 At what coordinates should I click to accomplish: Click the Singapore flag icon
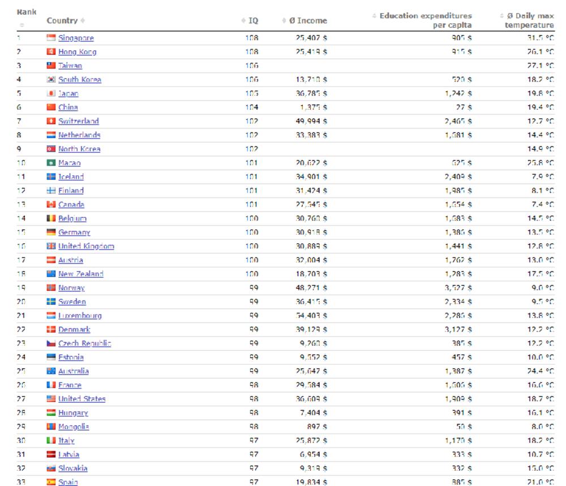coord(52,38)
